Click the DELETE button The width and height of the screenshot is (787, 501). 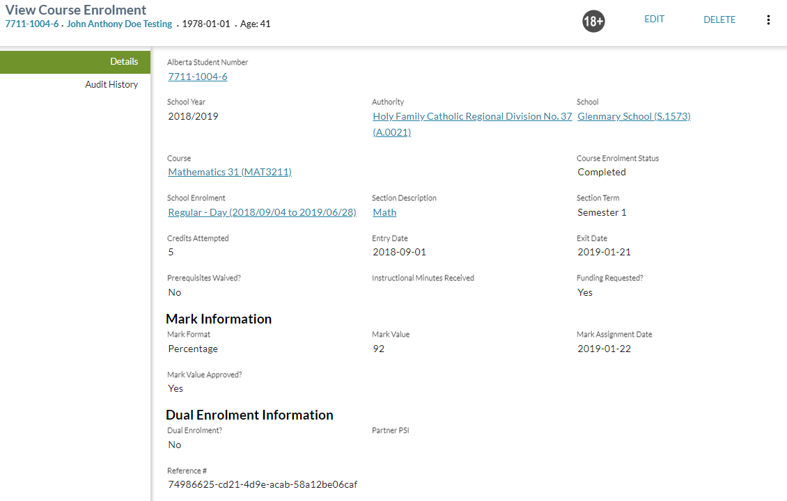719,19
